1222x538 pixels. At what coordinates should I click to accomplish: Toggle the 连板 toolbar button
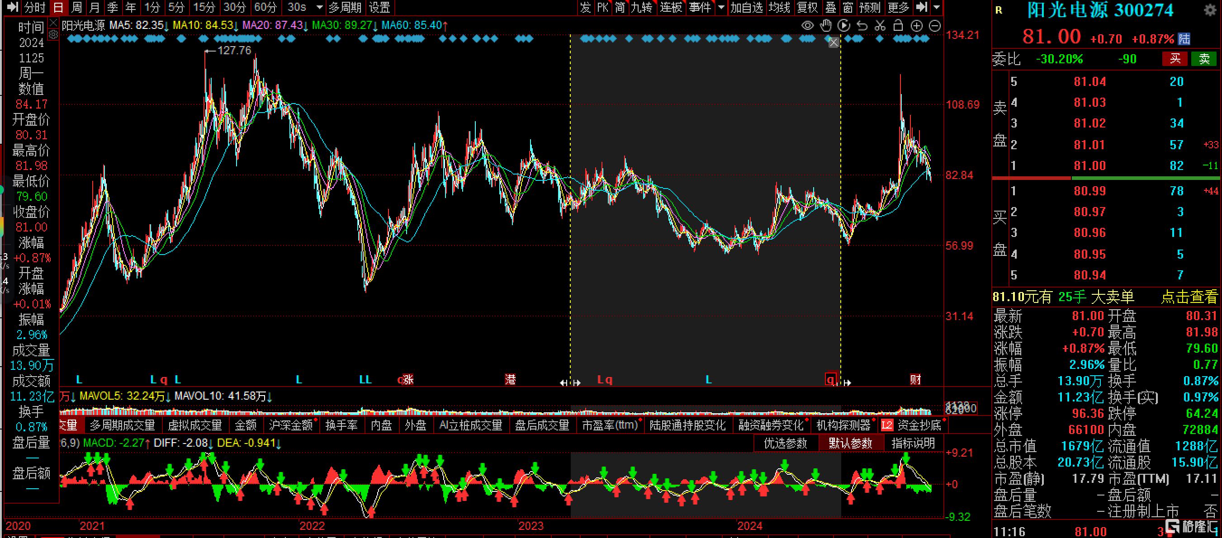coord(671,7)
